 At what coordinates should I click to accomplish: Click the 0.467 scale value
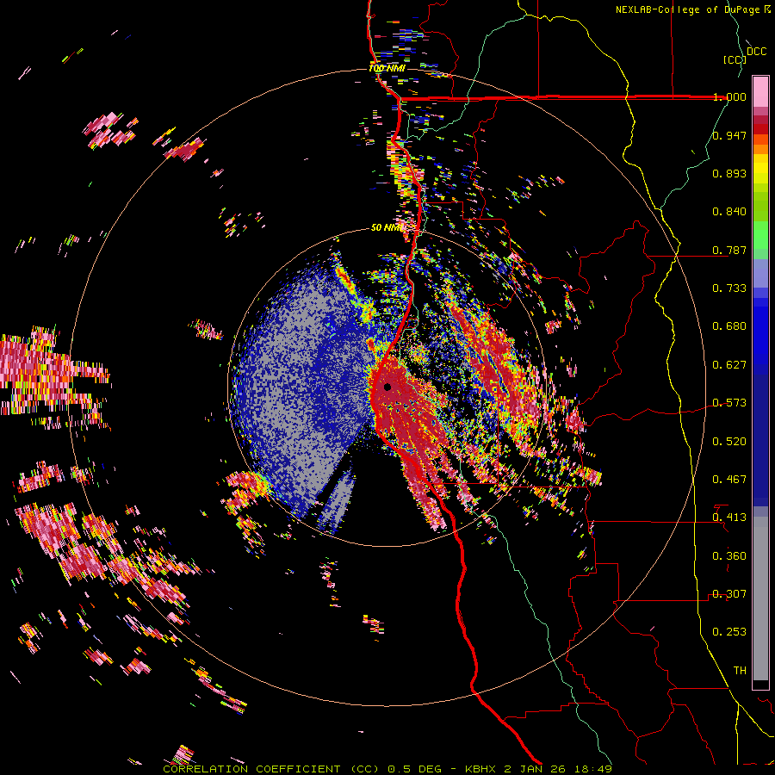pyautogui.click(x=729, y=479)
